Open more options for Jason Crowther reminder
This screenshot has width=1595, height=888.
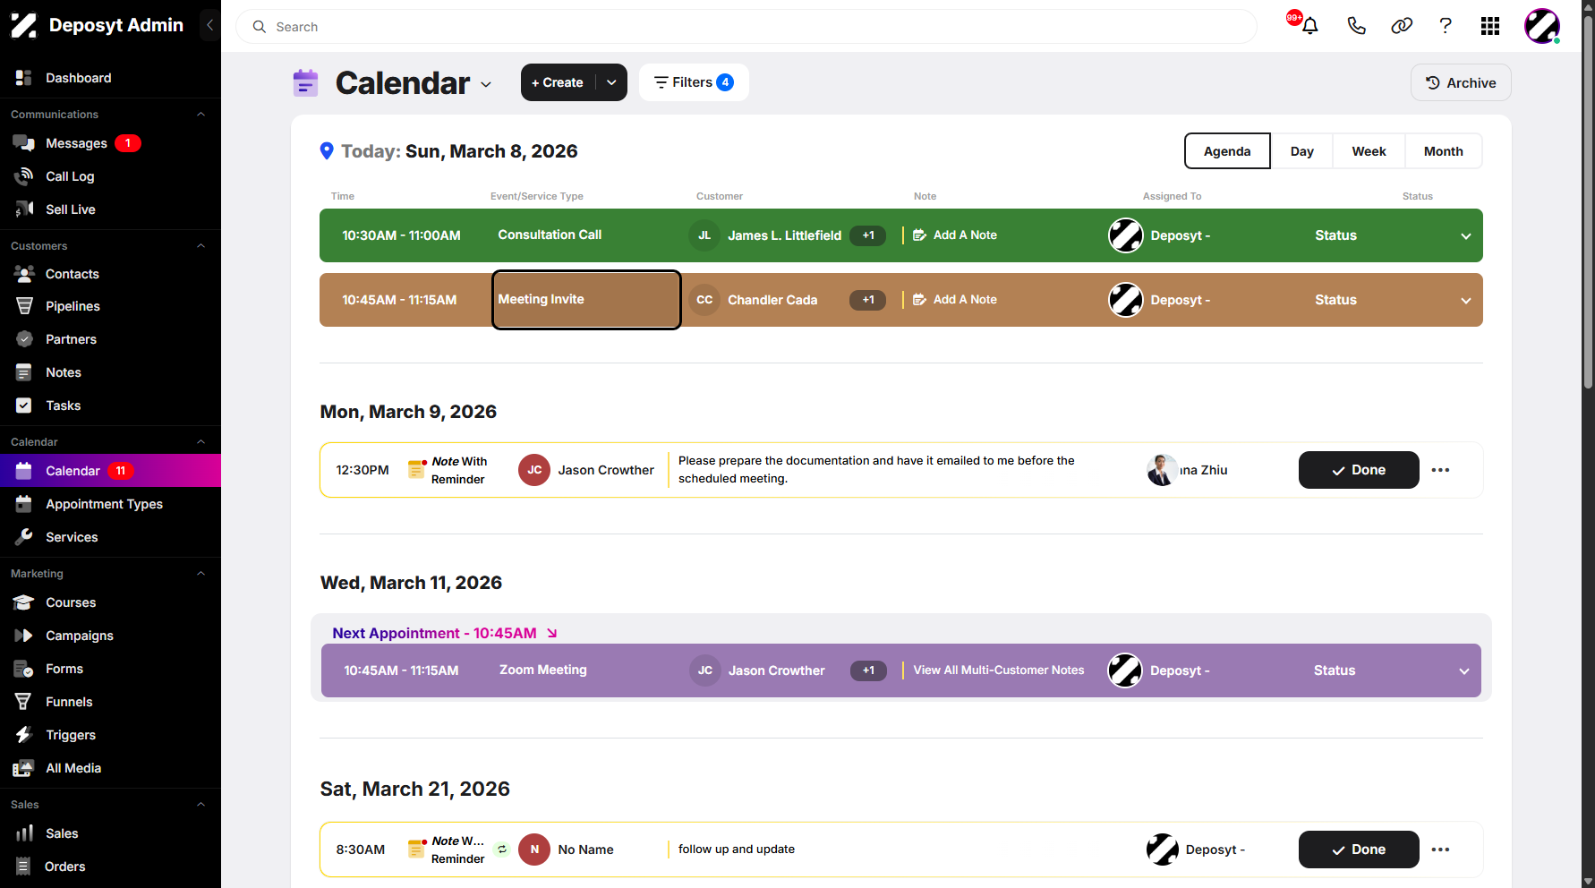click(x=1440, y=470)
